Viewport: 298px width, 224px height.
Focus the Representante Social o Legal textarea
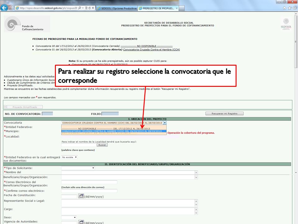pyautogui.click(x=128, y=203)
